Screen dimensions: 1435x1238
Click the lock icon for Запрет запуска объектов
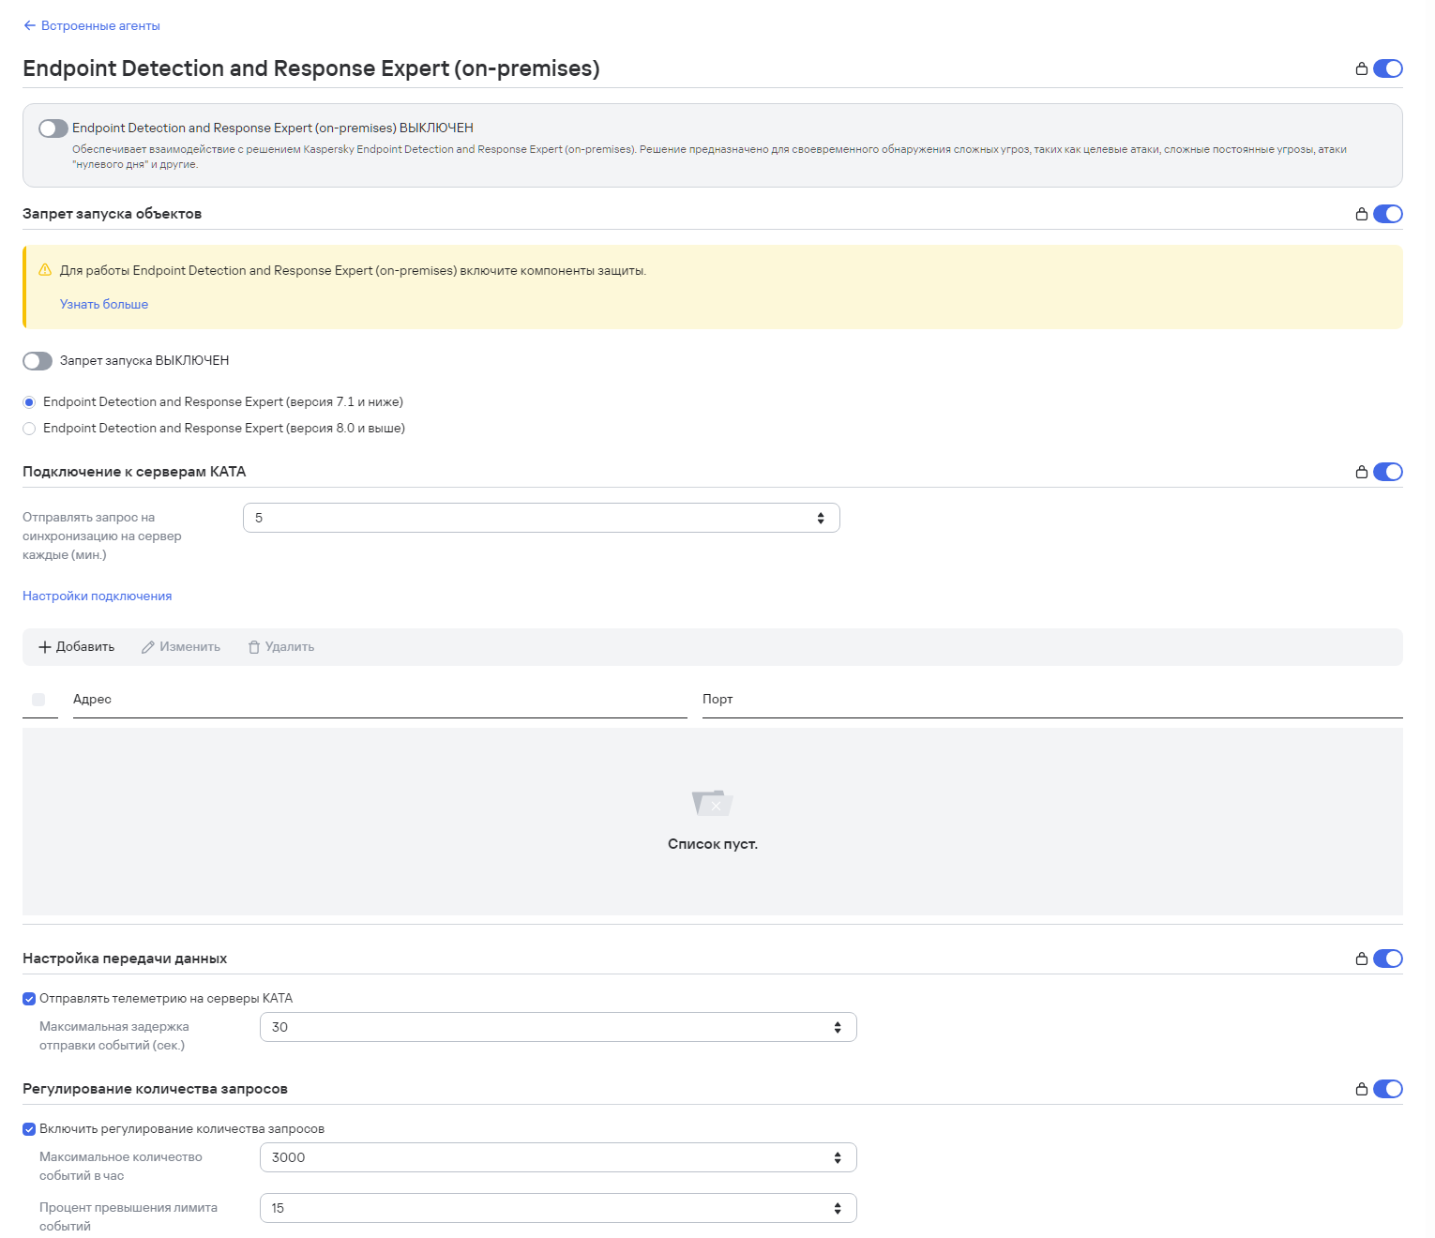point(1362,214)
